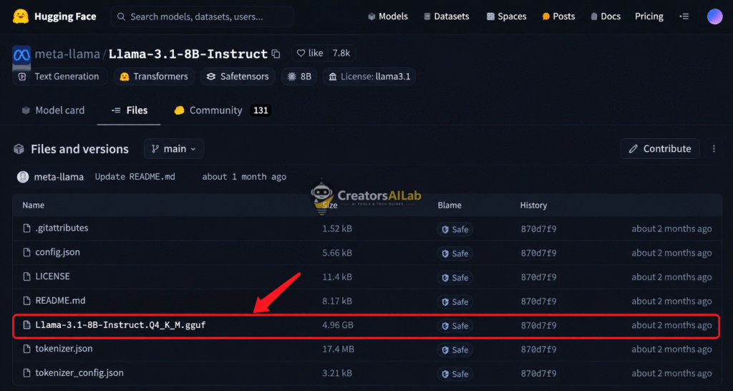Image resolution: width=733 pixels, height=391 pixels.
Task: Open the tokenizer.json file
Action: [64, 349]
